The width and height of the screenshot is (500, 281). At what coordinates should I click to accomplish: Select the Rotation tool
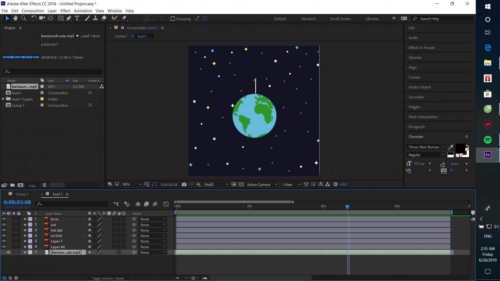pyautogui.click(x=34, y=18)
